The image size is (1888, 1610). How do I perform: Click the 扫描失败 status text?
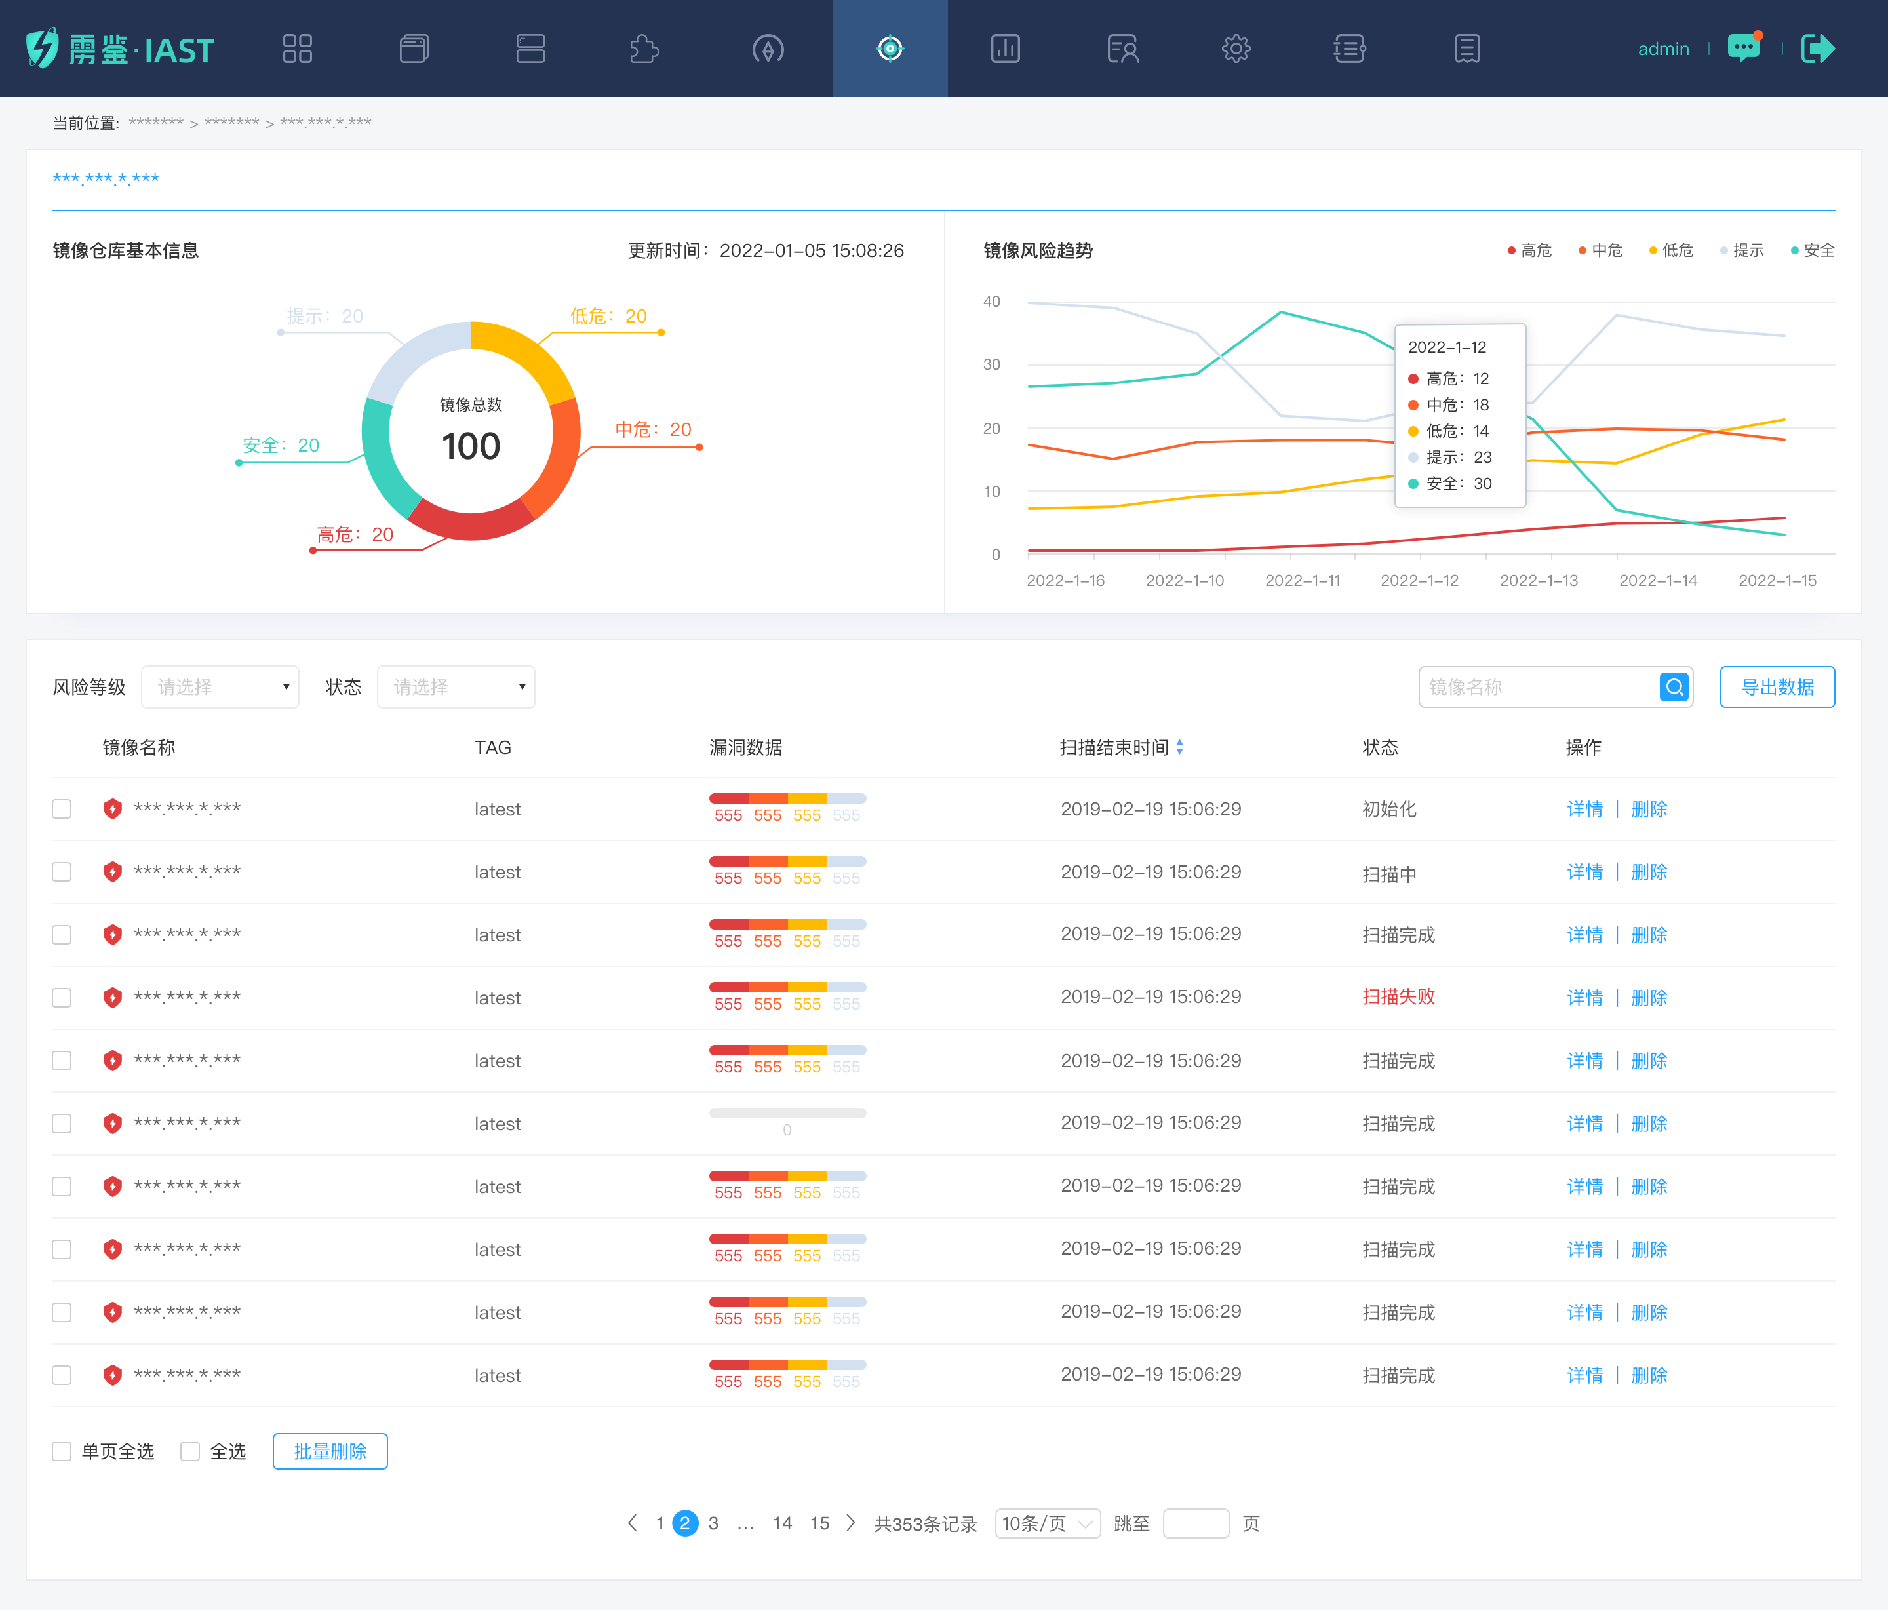[x=1399, y=996]
